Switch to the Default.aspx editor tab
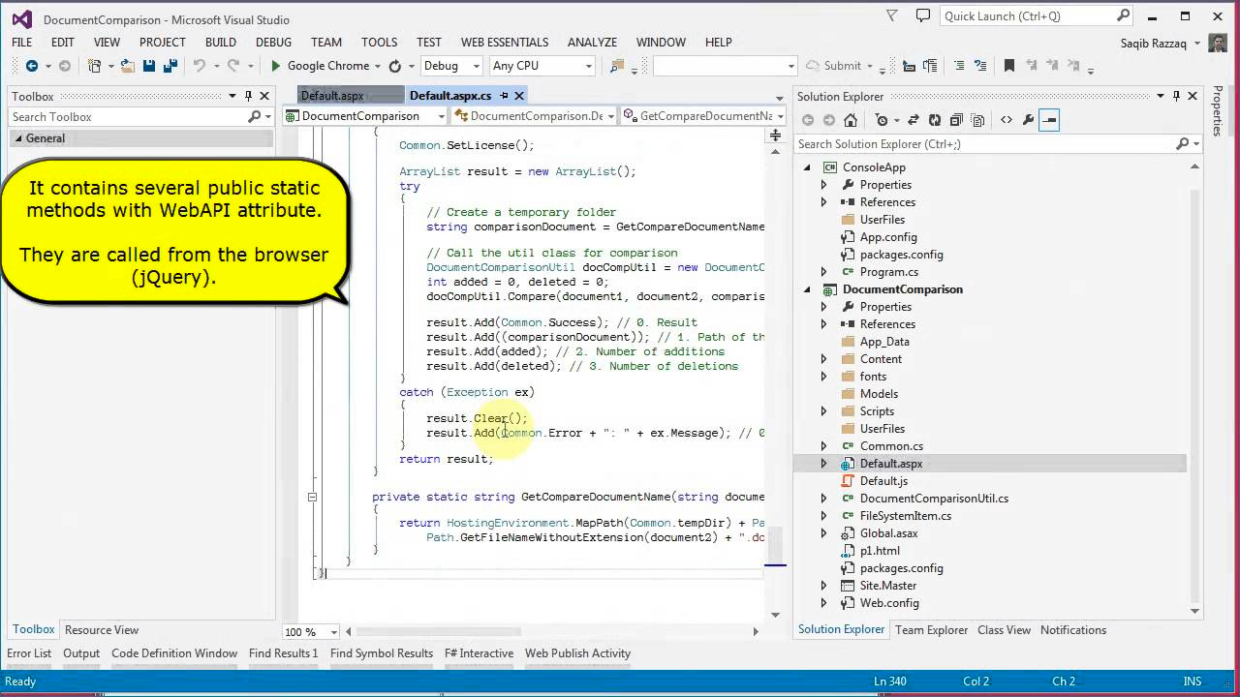 pyautogui.click(x=332, y=96)
